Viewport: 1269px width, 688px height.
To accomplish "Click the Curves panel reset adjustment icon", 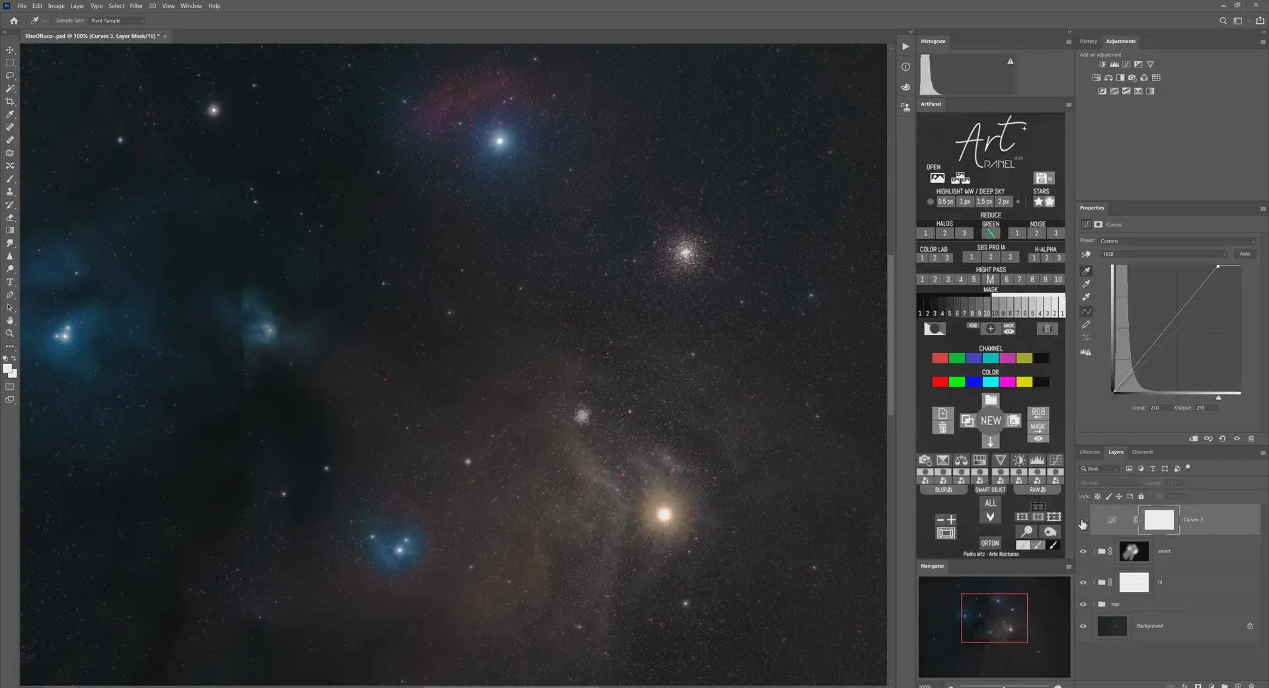I will coord(1222,439).
